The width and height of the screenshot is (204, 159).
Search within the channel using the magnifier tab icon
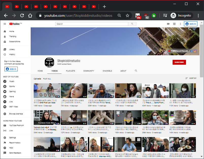pos(136,71)
